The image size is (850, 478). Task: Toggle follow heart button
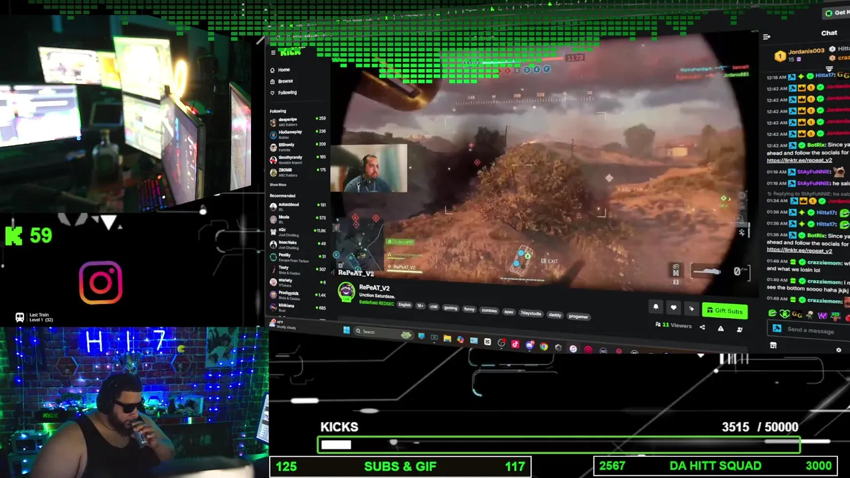pyautogui.click(x=673, y=308)
